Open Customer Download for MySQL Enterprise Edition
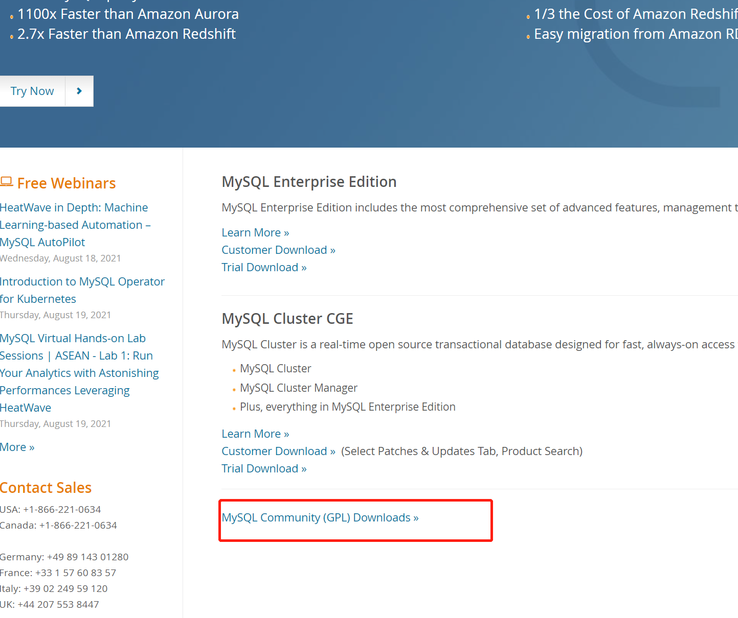Viewport: 738px width, 618px height. click(278, 250)
